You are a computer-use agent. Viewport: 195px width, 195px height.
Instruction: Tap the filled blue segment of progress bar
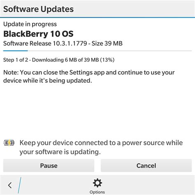click(x=16, y=51)
